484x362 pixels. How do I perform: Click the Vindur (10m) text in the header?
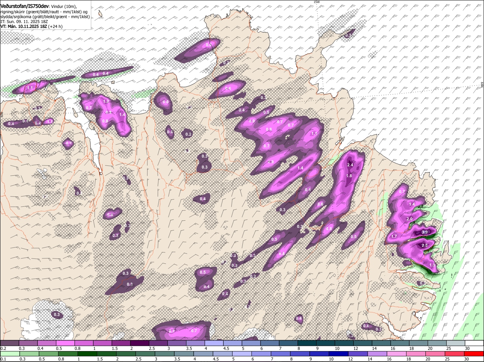[x=64, y=7]
